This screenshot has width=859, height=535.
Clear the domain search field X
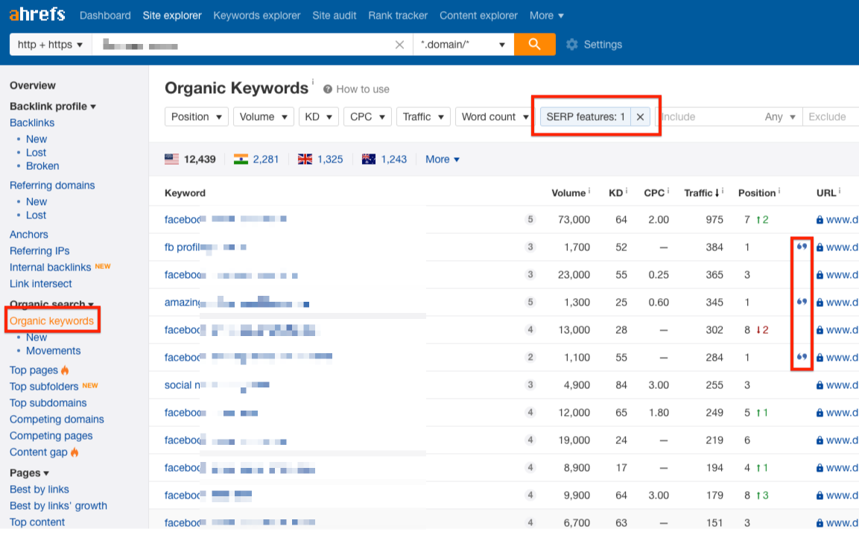[399, 45]
